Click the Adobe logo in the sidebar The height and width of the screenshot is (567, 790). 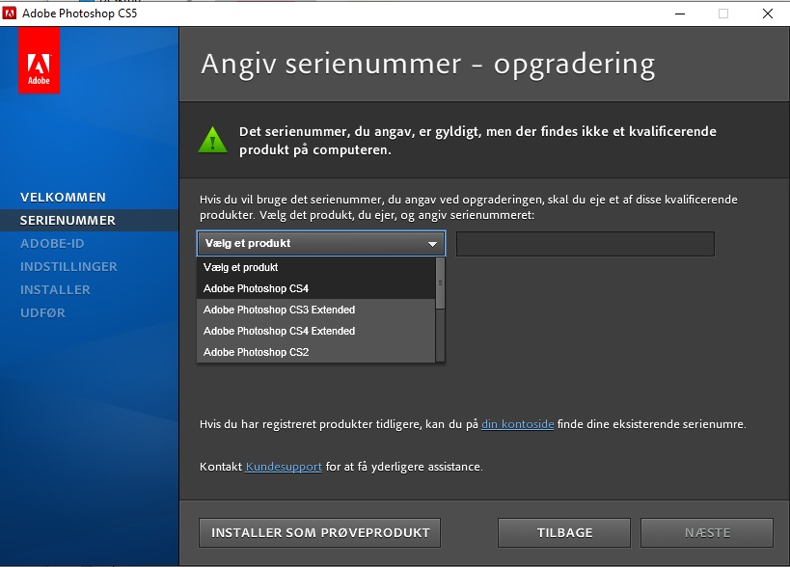[39, 61]
